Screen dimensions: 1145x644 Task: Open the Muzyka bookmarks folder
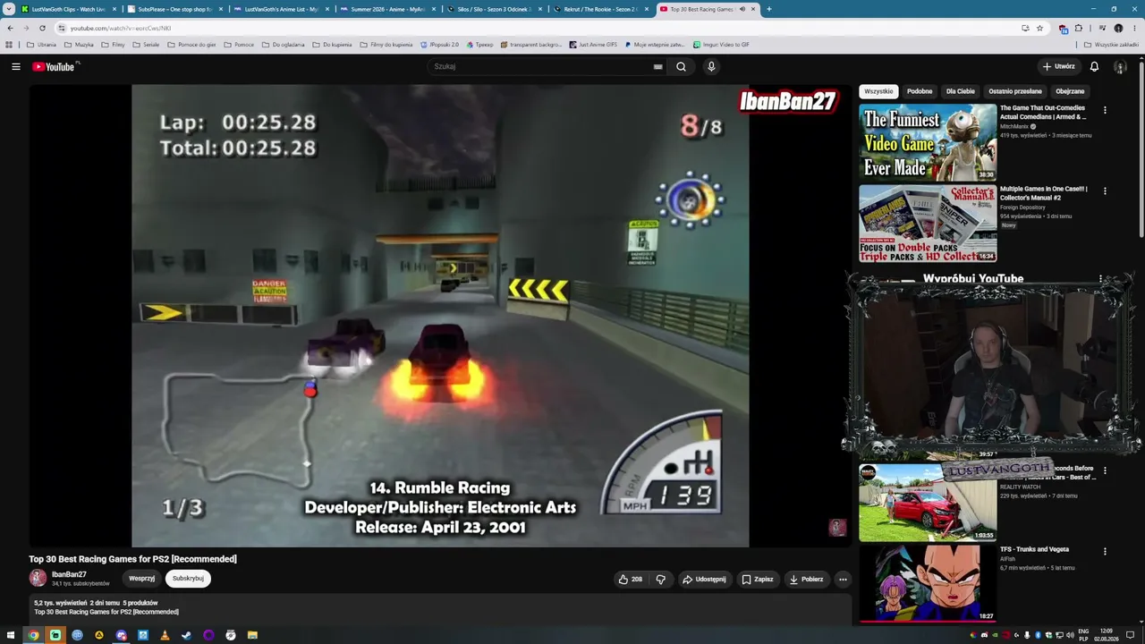(79, 44)
